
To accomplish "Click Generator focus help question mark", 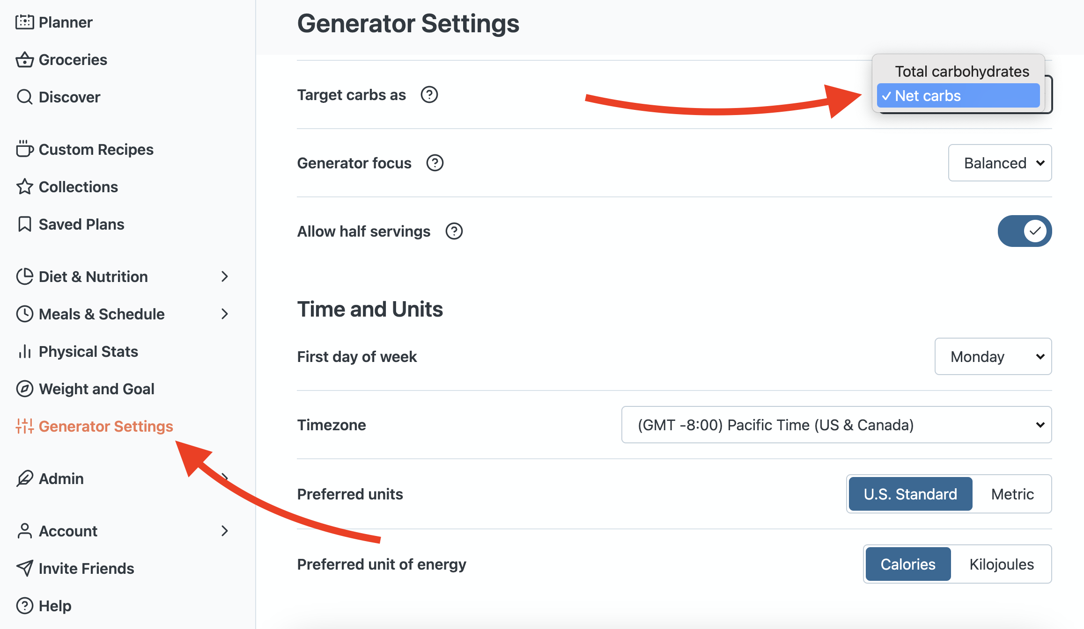I will point(435,163).
